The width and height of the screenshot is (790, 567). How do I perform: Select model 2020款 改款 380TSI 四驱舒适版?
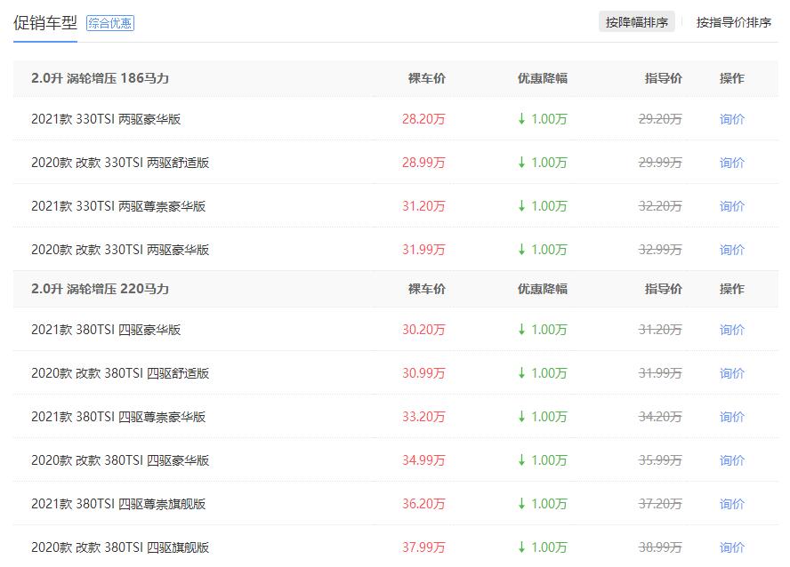(120, 373)
